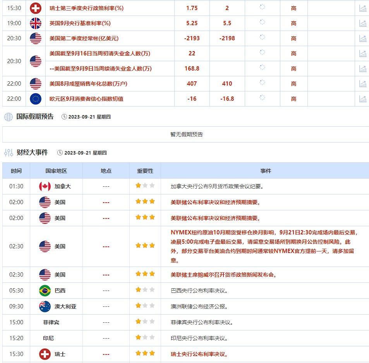Click previous value 5.25 for UK rate
The width and height of the screenshot is (369, 363).
pyautogui.click(x=192, y=23)
